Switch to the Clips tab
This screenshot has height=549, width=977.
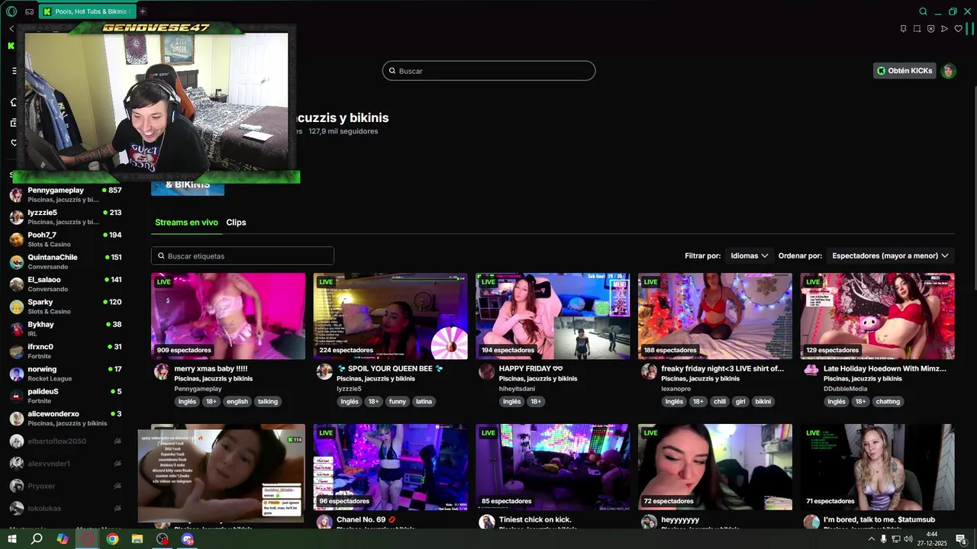236,223
